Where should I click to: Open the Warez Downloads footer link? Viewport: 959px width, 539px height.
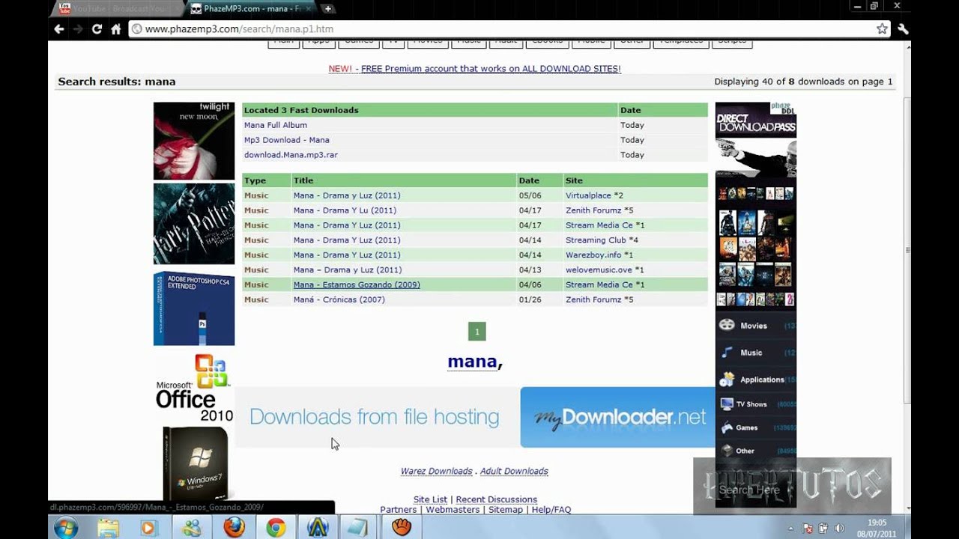click(436, 471)
